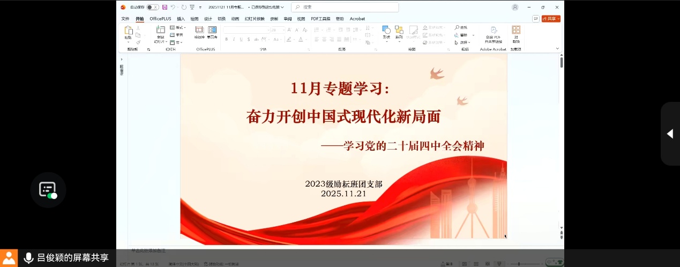Click the New Slide (新建幻灯片) icon
The image size is (680, 267).
click(160, 31)
